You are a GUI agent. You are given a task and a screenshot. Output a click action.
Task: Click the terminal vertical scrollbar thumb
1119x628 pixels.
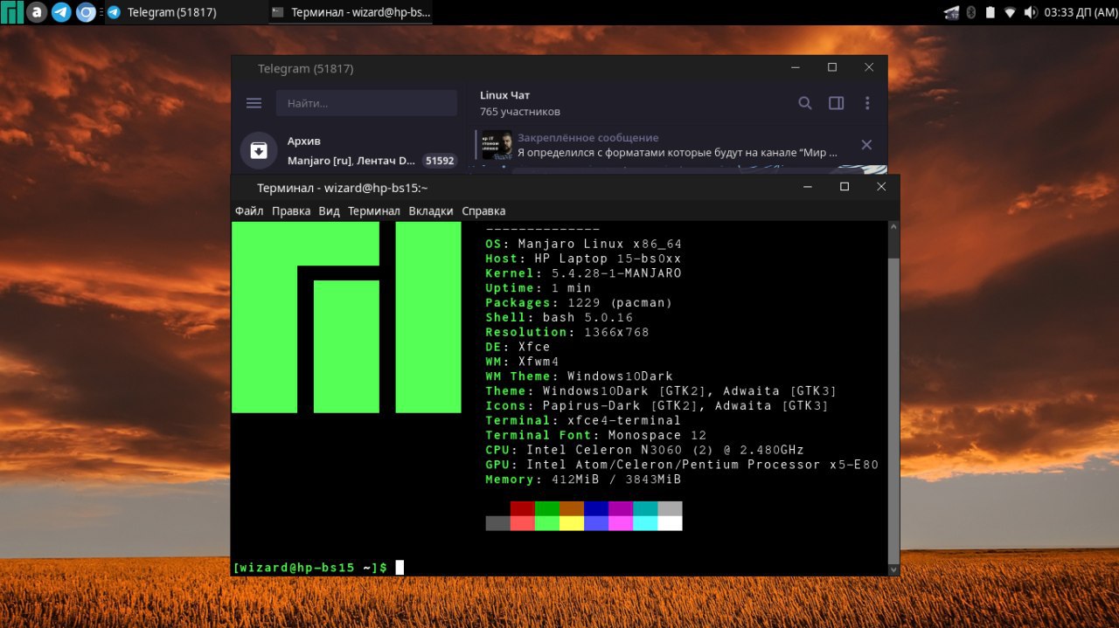[893, 411]
